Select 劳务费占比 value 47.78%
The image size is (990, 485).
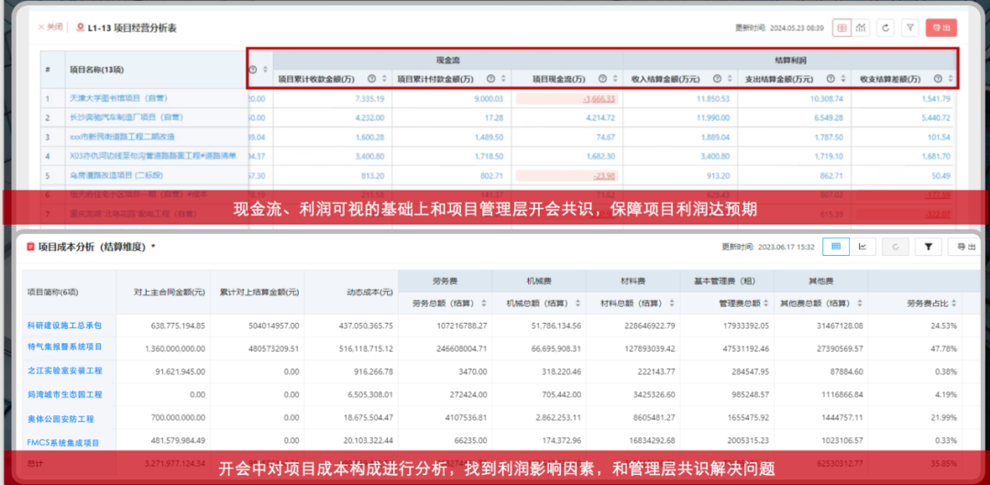pos(944,347)
